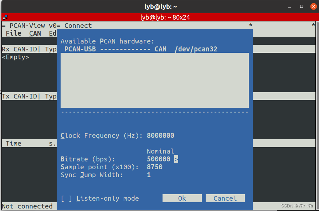
Task: Open the CAN menu
Action: 35,34
